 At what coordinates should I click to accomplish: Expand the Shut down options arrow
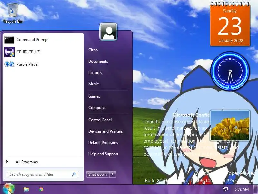113,174
